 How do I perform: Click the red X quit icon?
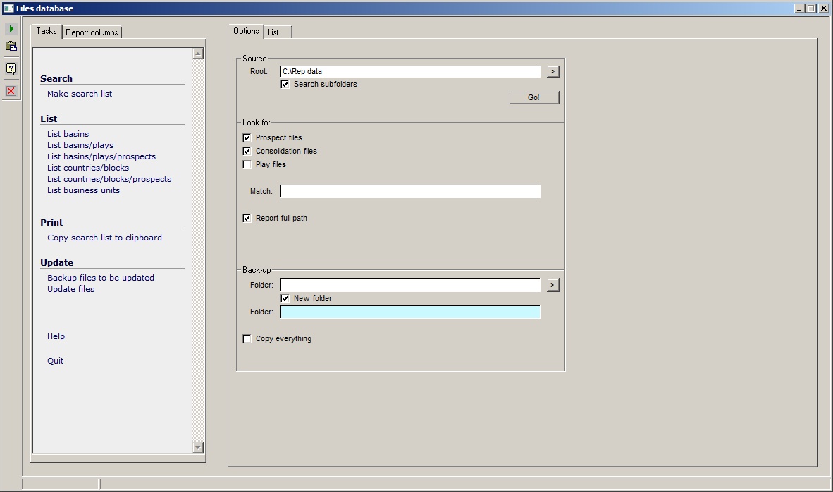click(x=11, y=91)
